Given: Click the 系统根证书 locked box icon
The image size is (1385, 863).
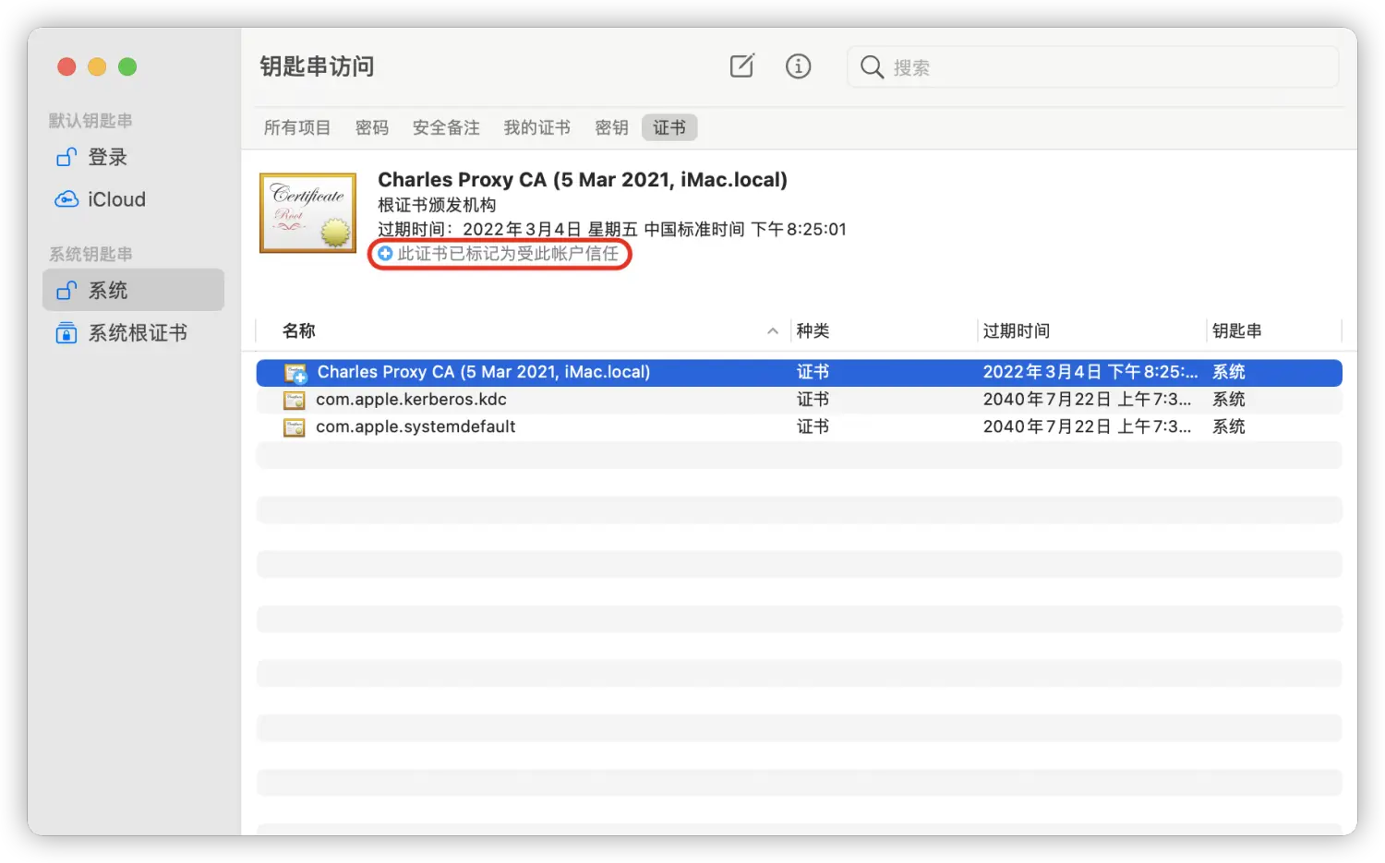Looking at the screenshot, I should point(66,332).
